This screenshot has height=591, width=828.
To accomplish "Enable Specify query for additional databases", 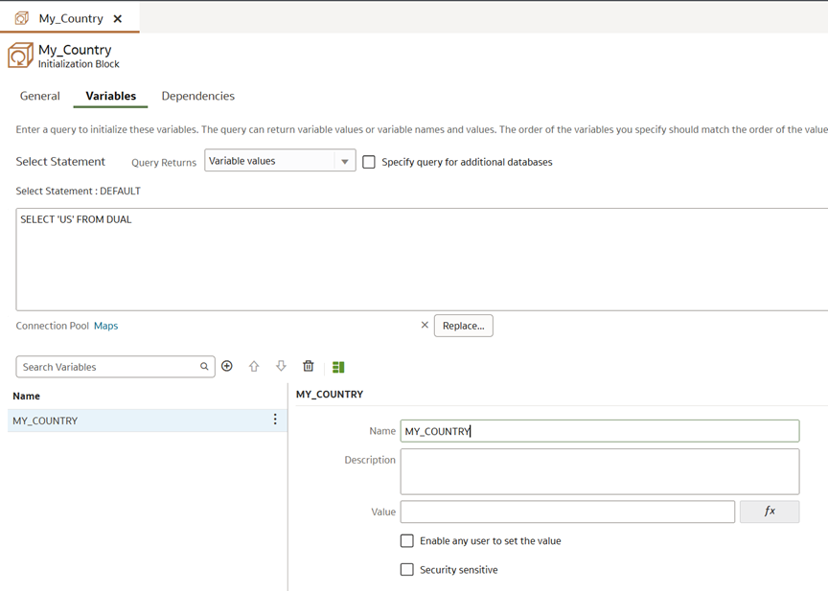I will click(369, 162).
